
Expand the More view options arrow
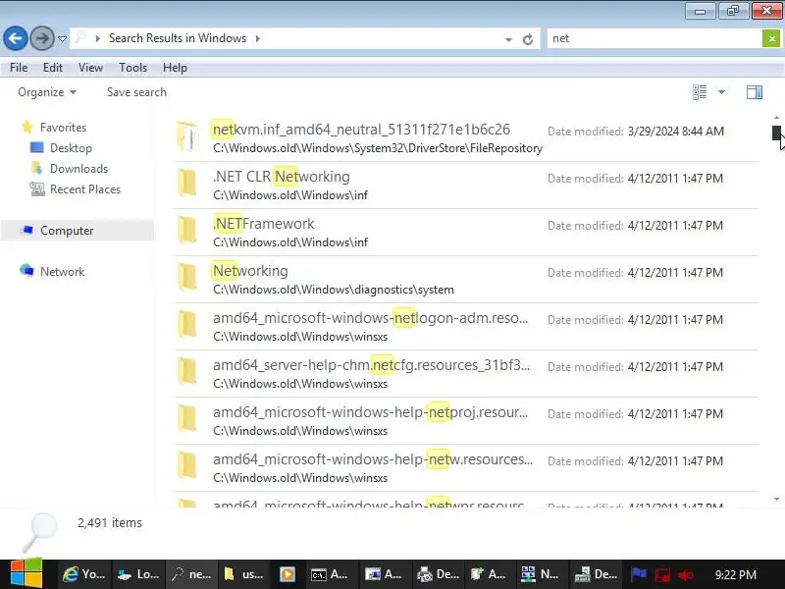[721, 92]
